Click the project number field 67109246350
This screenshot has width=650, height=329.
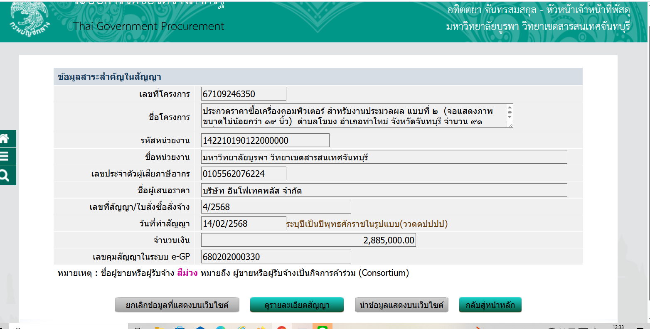point(243,94)
